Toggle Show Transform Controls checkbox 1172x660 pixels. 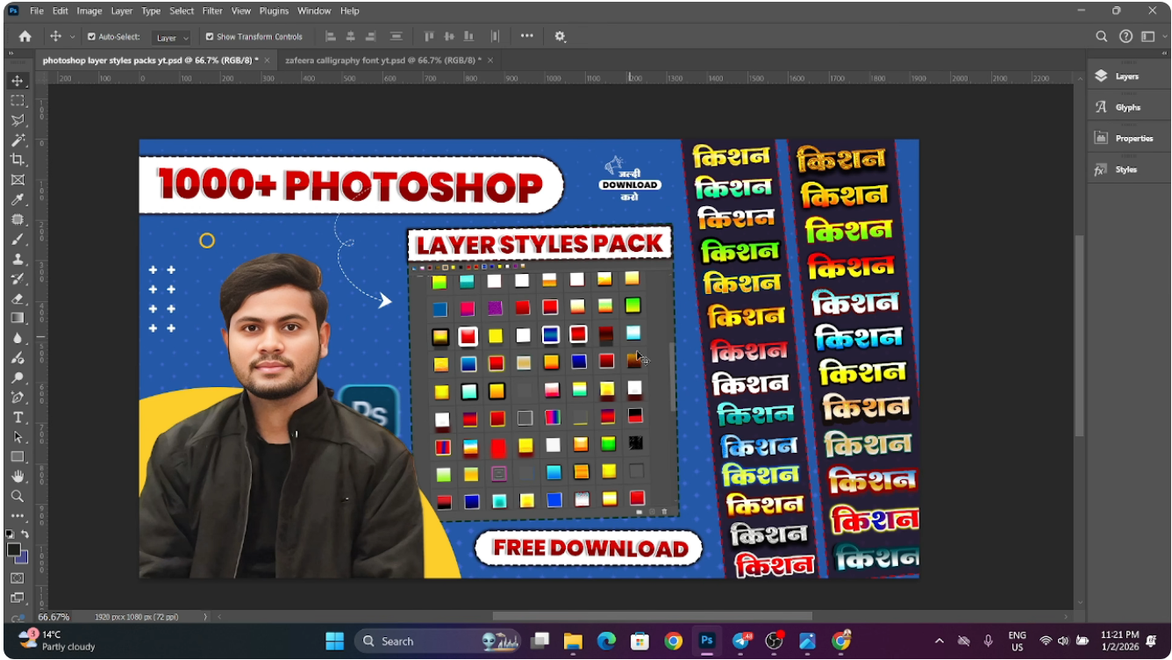(210, 37)
